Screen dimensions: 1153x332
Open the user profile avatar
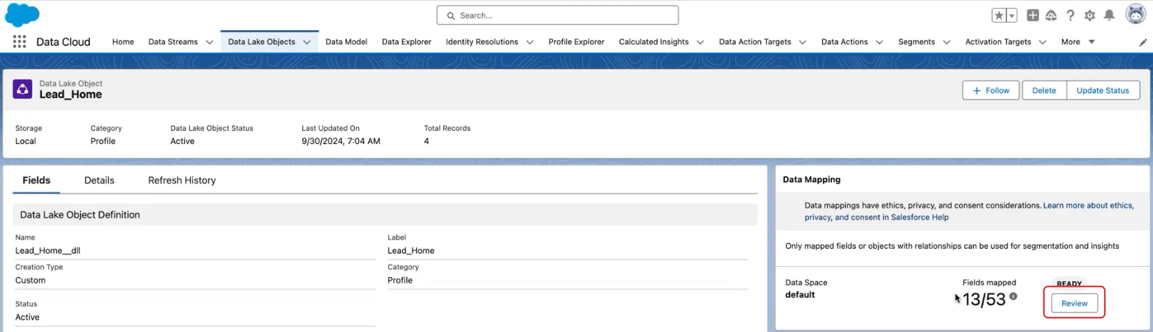(x=1135, y=15)
